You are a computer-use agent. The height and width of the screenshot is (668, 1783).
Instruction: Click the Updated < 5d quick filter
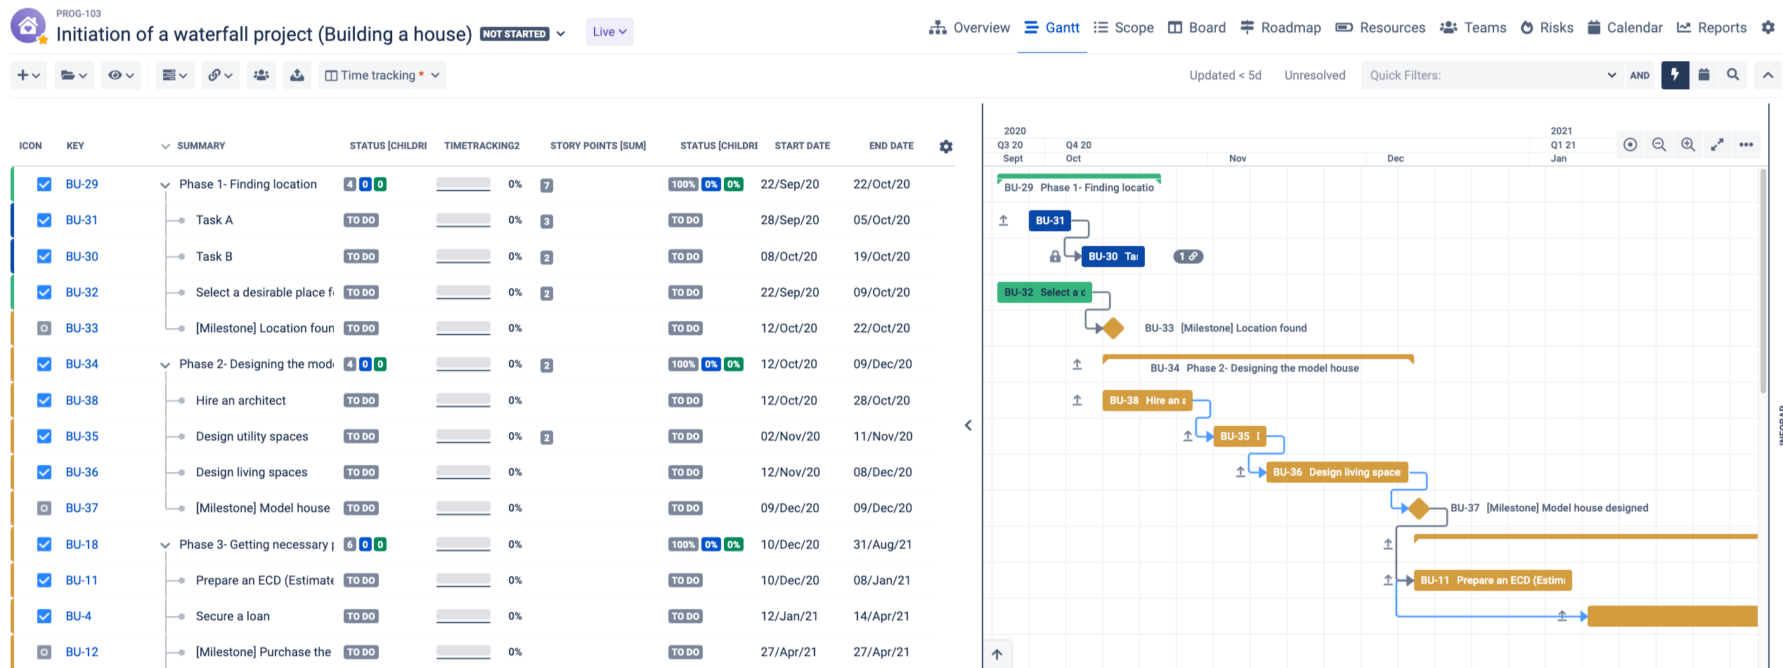pyautogui.click(x=1226, y=75)
